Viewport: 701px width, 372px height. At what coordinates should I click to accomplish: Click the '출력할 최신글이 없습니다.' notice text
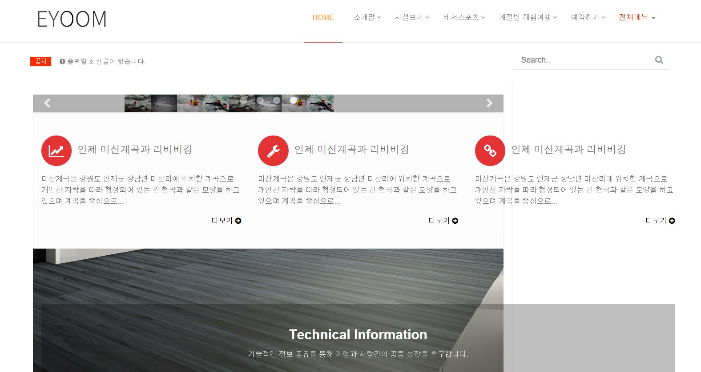click(106, 62)
